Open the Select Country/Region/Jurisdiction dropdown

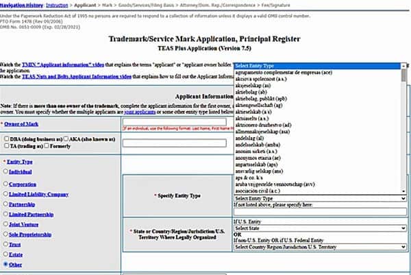(320, 247)
